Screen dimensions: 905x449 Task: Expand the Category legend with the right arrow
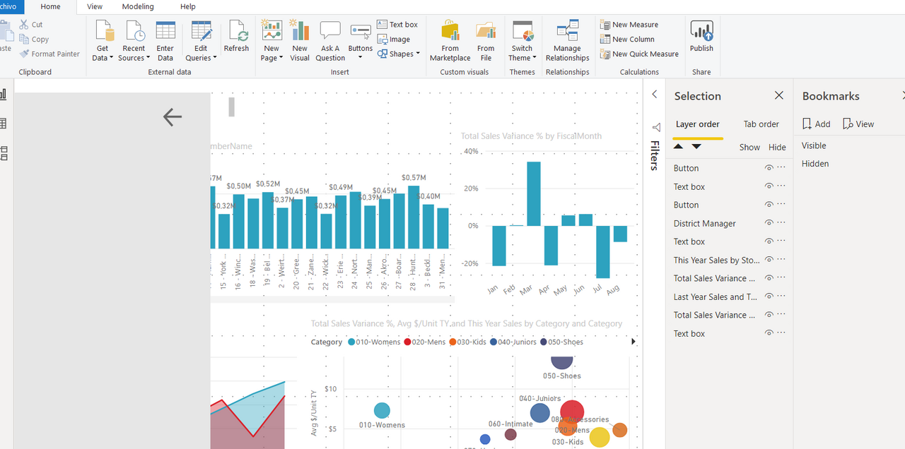tap(633, 341)
